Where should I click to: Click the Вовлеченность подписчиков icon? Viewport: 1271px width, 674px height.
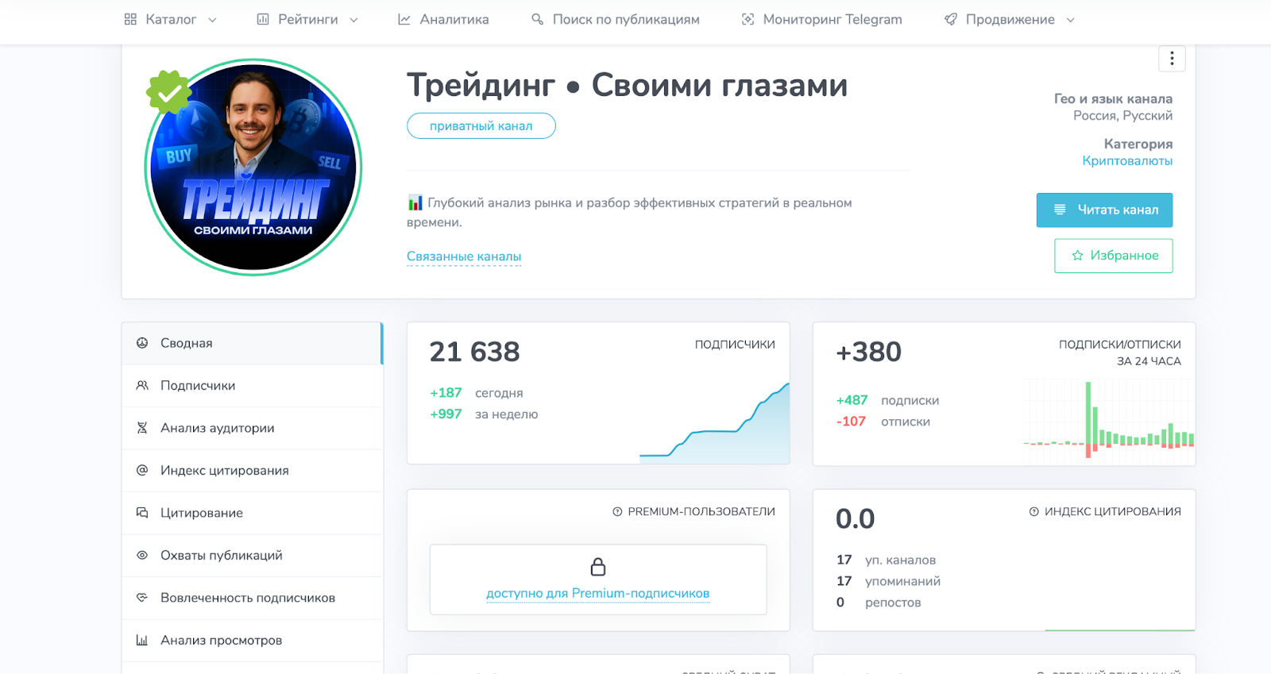tap(142, 598)
